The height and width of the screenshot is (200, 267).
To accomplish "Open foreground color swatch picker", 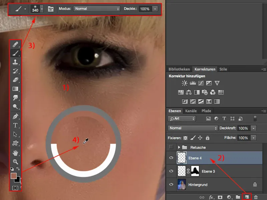I will coord(13,176).
